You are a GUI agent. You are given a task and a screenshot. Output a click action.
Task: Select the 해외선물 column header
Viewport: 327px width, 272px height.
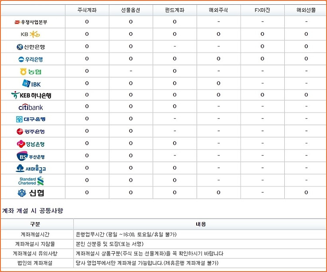point(306,10)
